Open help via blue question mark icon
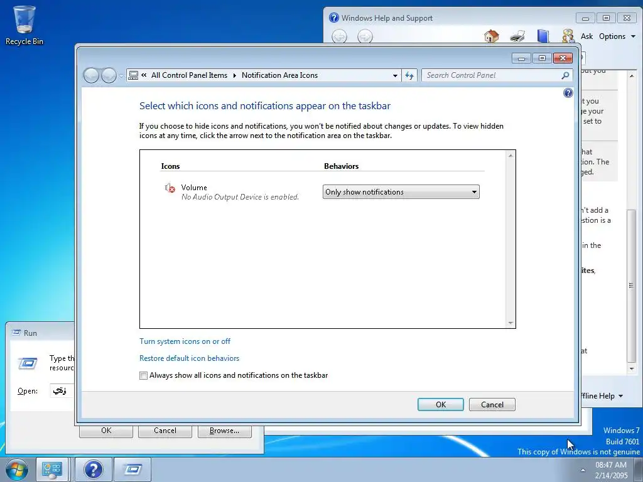This screenshot has height=482, width=643. (x=568, y=93)
